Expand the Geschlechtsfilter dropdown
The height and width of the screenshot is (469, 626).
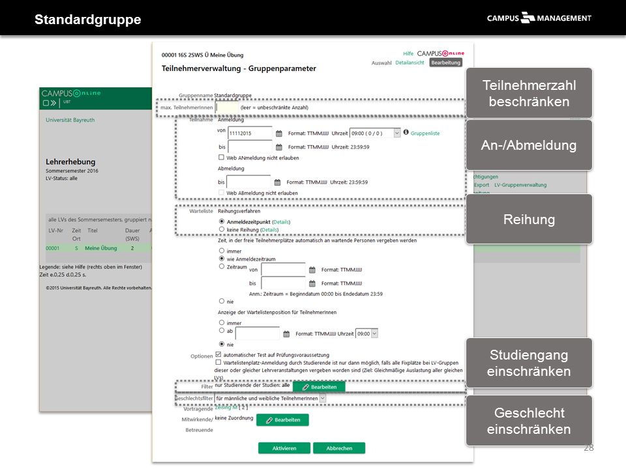tap(270, 399)
